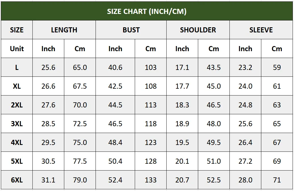Click the Unit row label
The image size is (294, 191).
coord(17,49)
